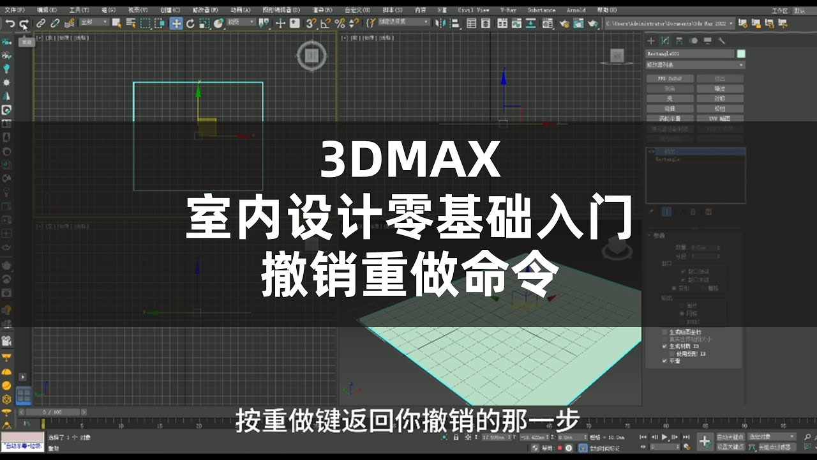Open the 文件(F) menu
817x460 pixels.
15,10
